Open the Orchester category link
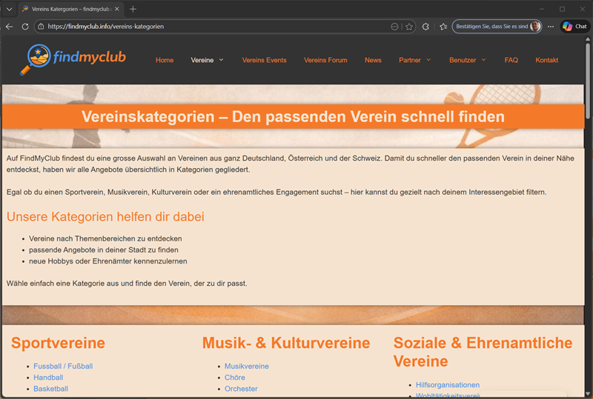 point(241,389)
